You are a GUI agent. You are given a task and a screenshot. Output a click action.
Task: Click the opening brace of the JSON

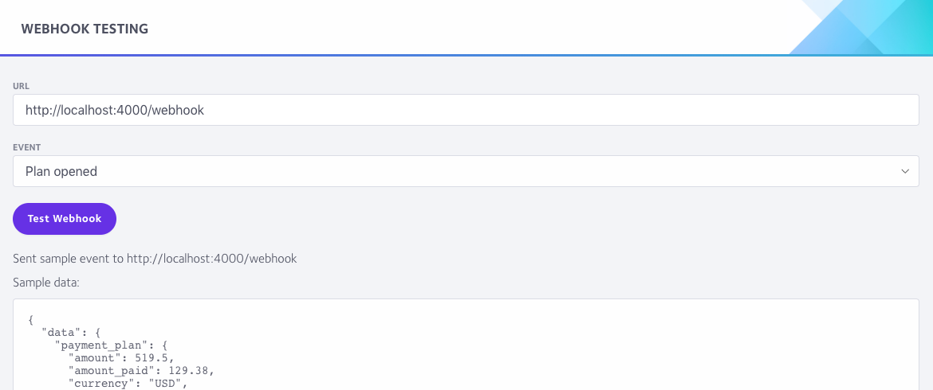pos(32,320)
